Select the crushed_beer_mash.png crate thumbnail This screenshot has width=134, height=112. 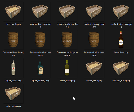tap(40, 12)
